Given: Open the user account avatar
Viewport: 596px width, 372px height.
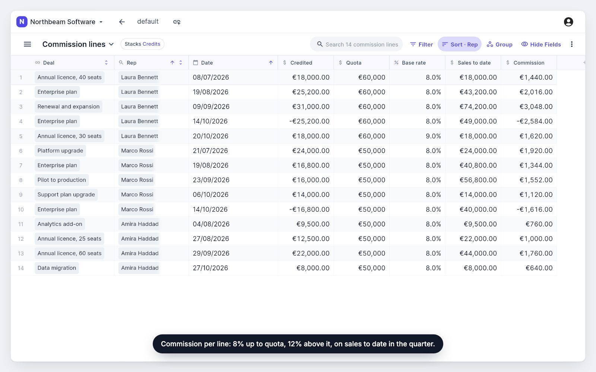Looking at the screenshot, I should 568,22.
